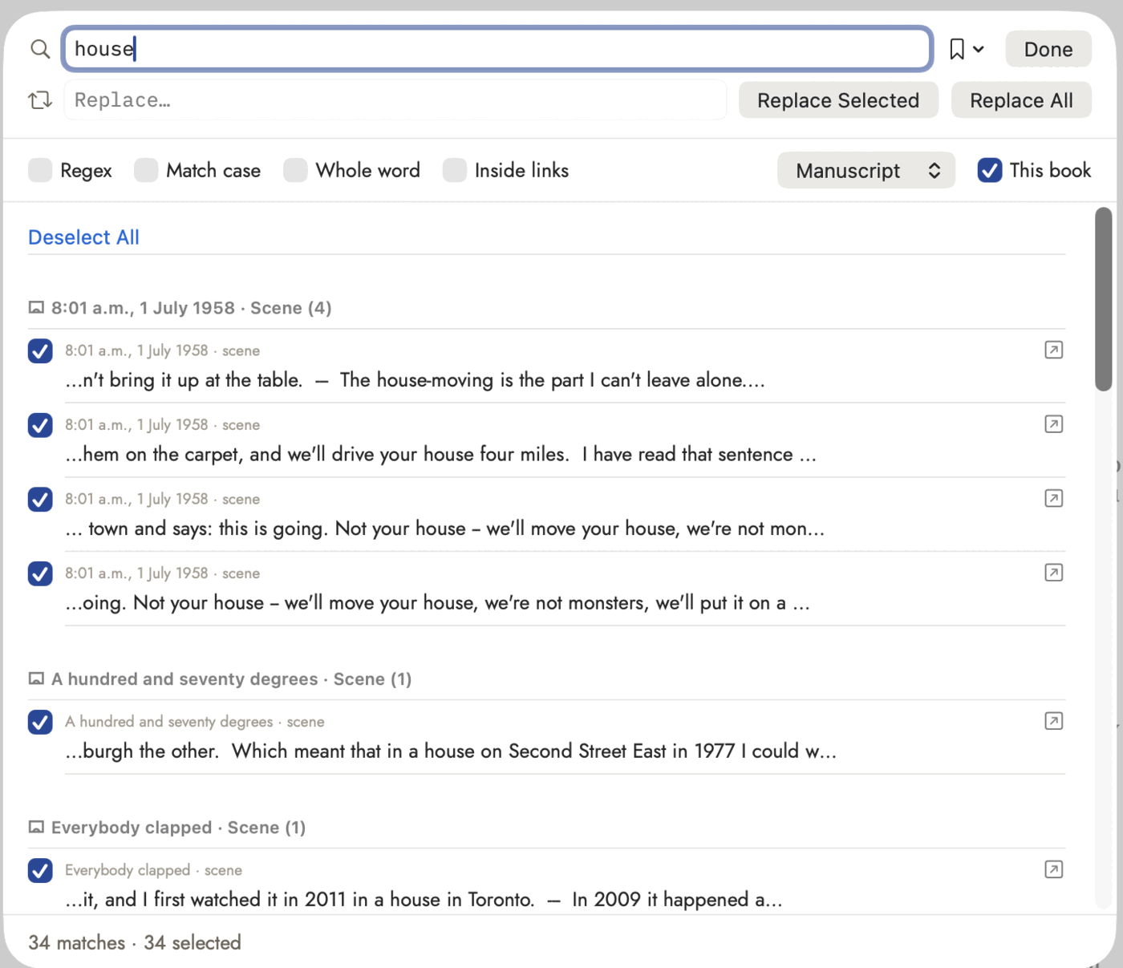
Task: Enable the Regex option
Action: [40, 170]
